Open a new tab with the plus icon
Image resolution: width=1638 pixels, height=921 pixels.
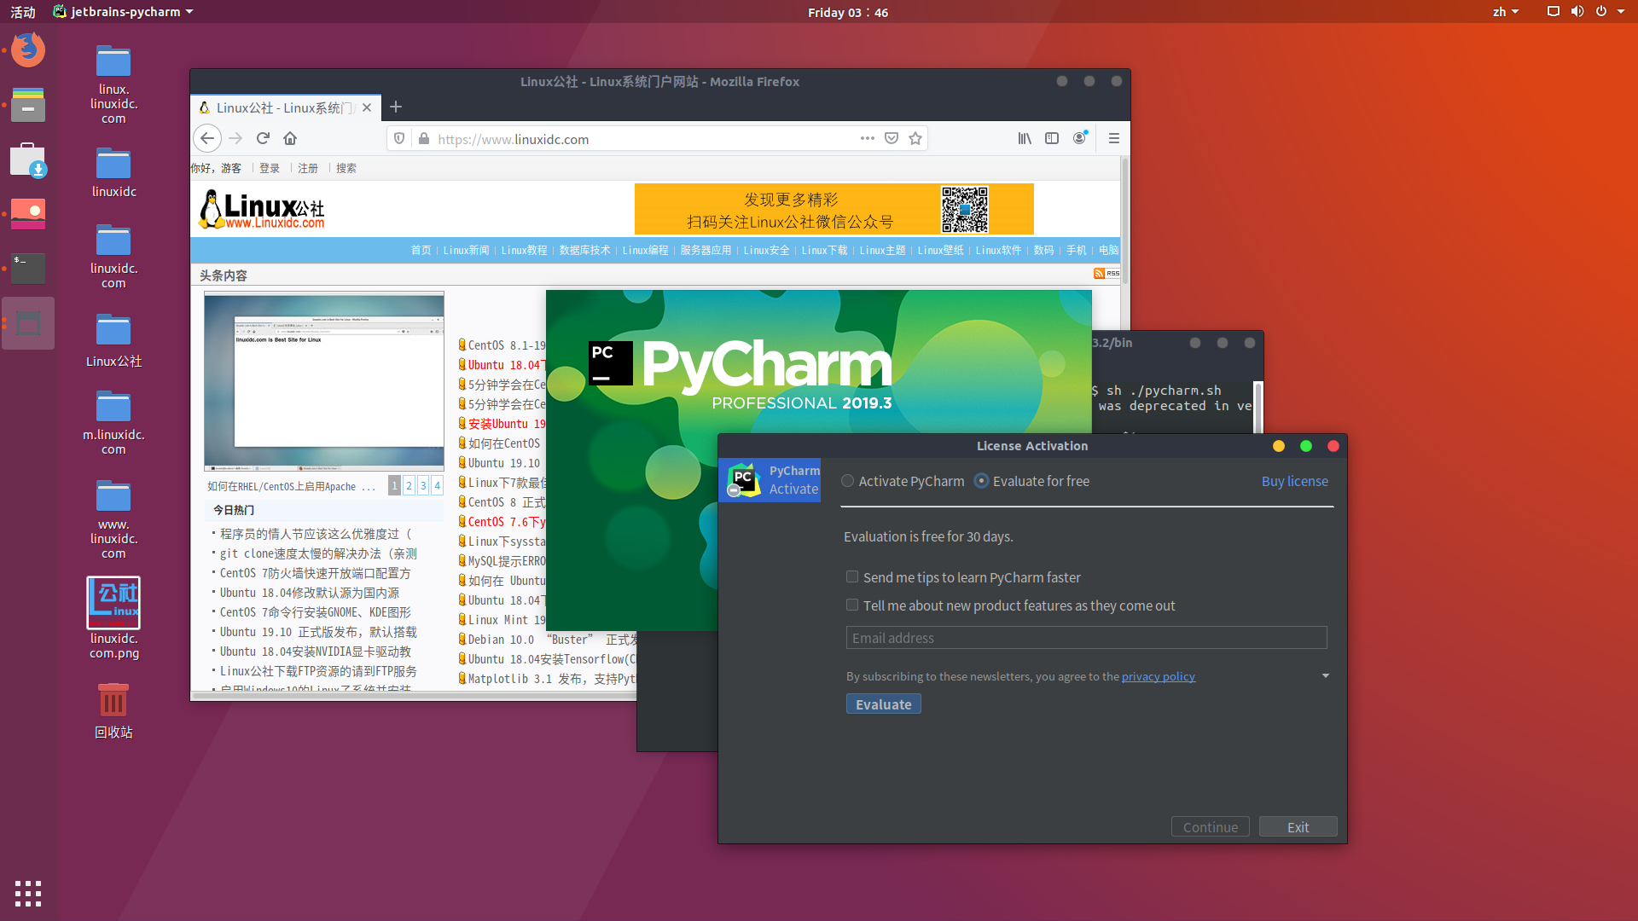point(395,107)
